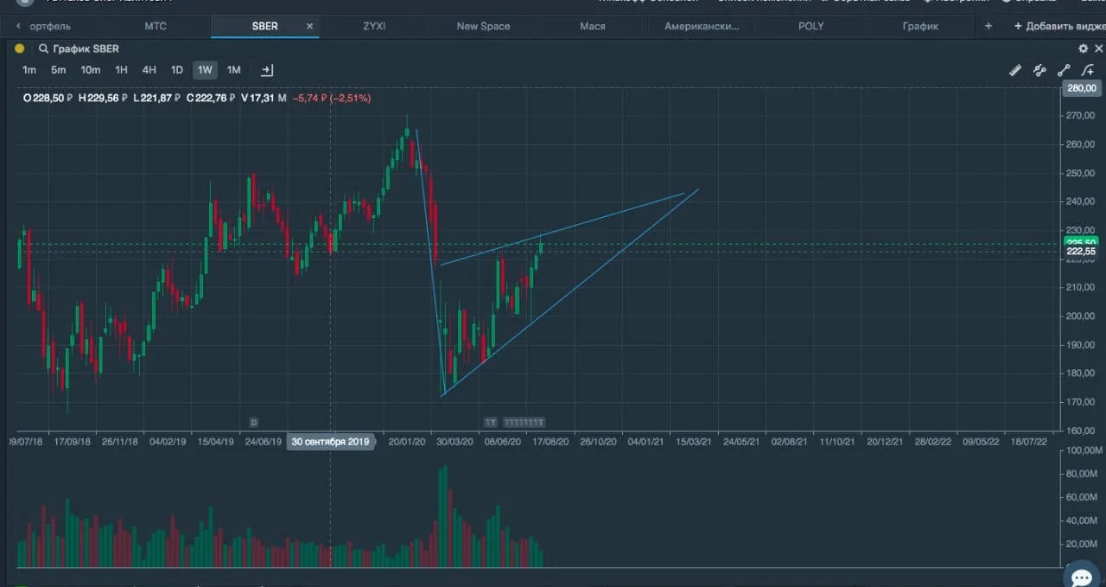Image resolution: width=1106 pixels, height=587 pixels.
Task: Select the 1m timeframe
Action: pos(29,70)
